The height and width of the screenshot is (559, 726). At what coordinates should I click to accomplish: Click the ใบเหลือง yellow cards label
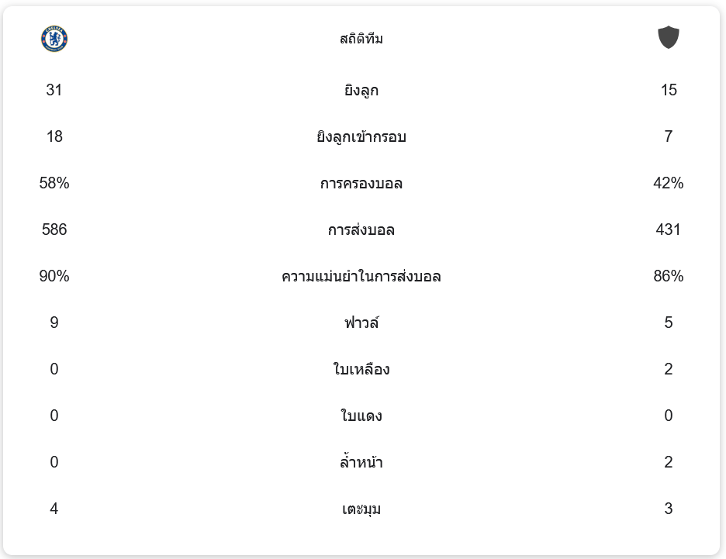point(361,370)
